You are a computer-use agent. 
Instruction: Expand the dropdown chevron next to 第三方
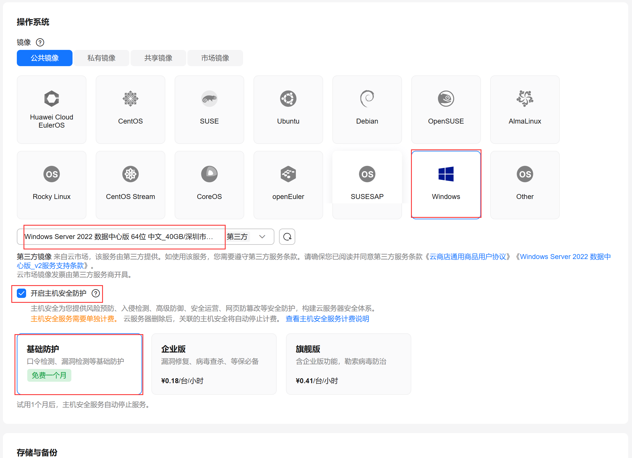click(x=262, y=237)
